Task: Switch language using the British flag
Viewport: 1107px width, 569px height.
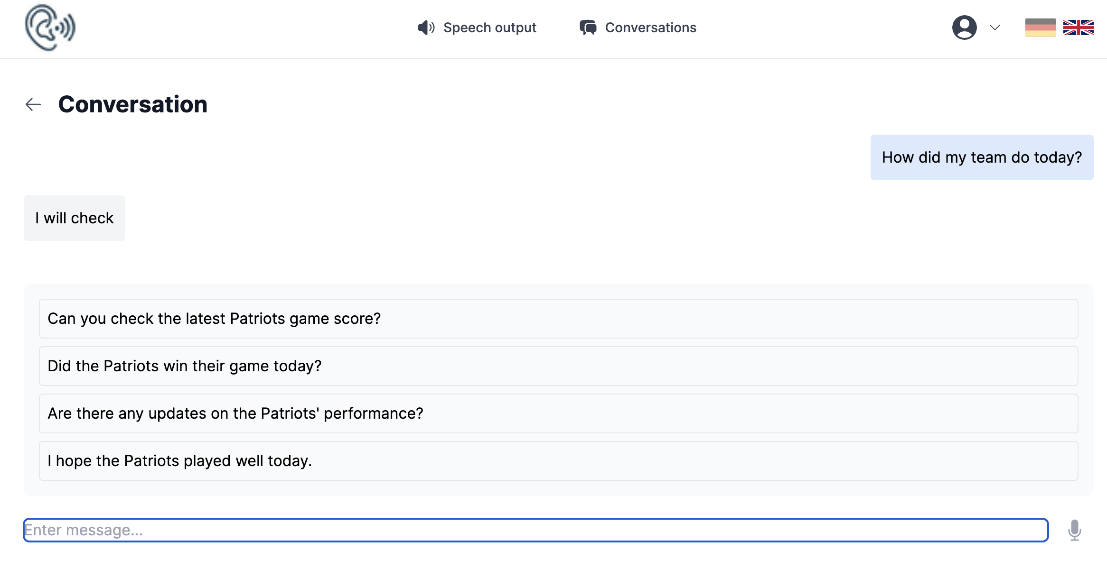Action: pyautogui.click(x=1079, y=28)
